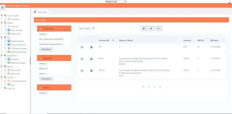The height and width of the screenshot is (114, 232).
Task: Click the Contract icon in sidebar
Action: click(9, 27)
